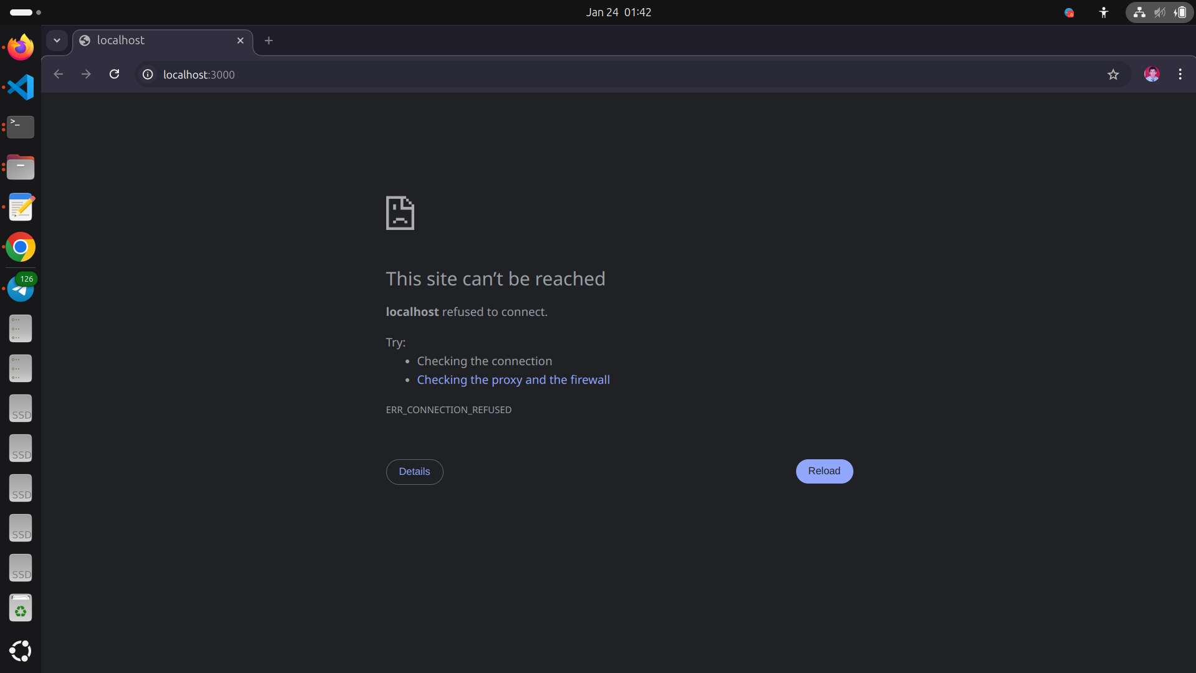Click the back navigation arrow
1196x673 pixels.
point(59,74)
